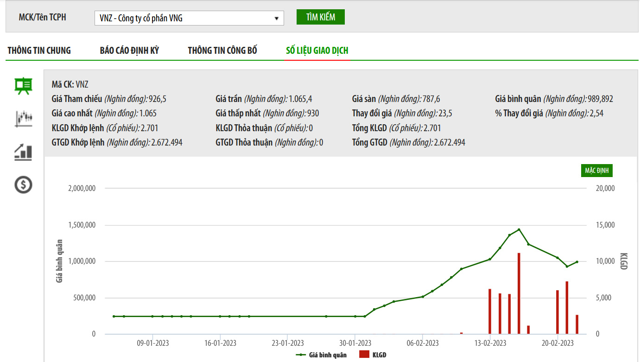The width and height of the screenshot is (640, 362).
Task: Select the SỐ LIỆU GIAO DỊCH tab
Action: point(317,51)
